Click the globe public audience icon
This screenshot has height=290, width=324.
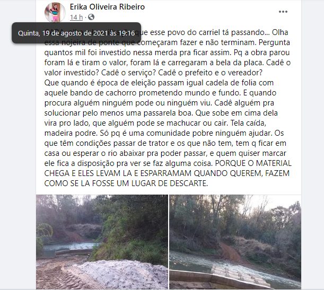coord(91,17)
